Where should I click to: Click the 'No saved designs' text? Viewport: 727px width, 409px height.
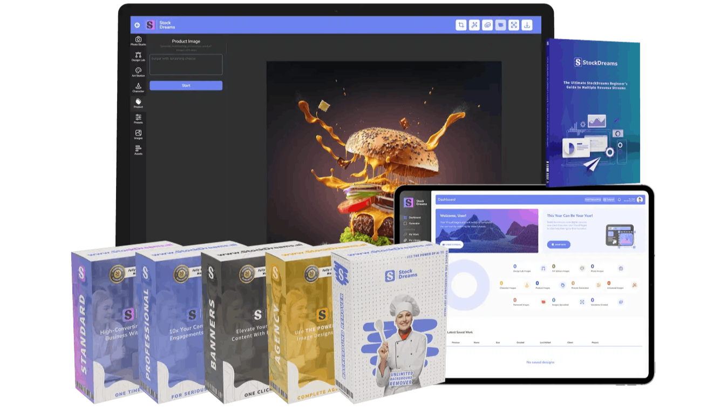pos(540,362)
